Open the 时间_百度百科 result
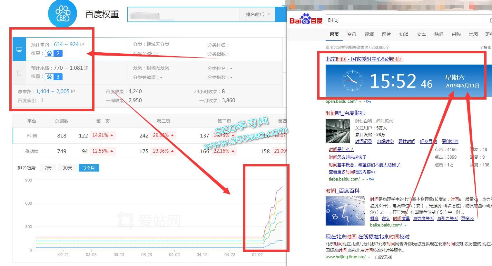The height and width of the screenshot is (266, 492). click(x=342, y=191)
